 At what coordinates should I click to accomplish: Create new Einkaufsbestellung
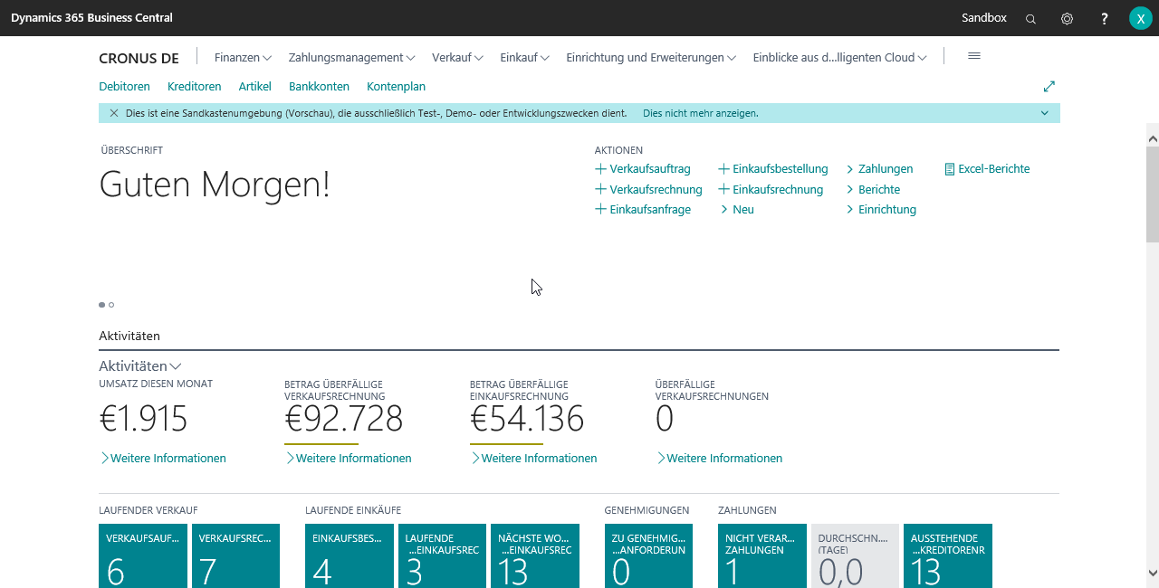pyautogui.click(x=773, y=169)
